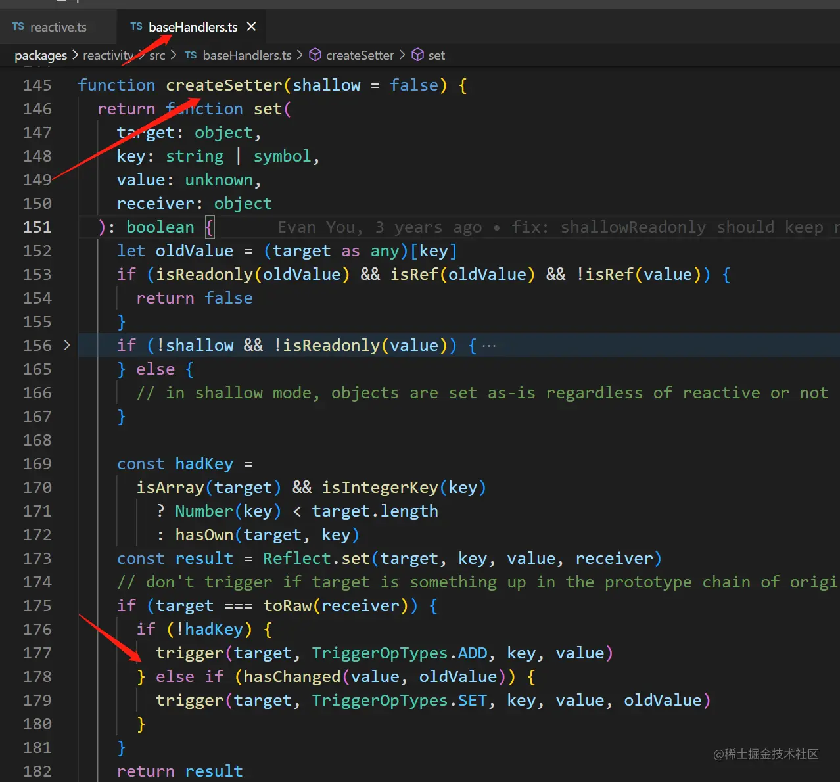Click the cube icon beside createSetter breadcrumb
The height and width of the screenshot is (782, 840).
(x=315, y=55)
